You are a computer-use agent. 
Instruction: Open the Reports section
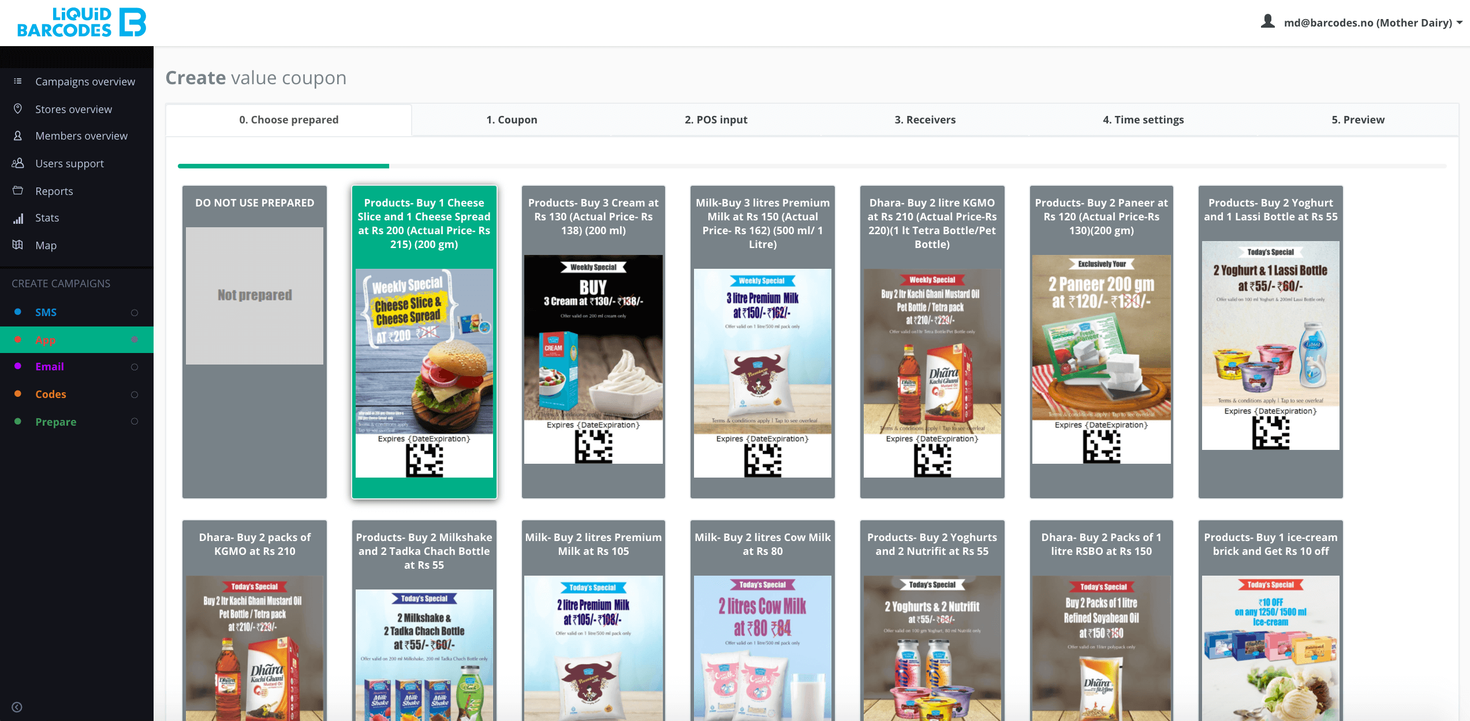54,191
